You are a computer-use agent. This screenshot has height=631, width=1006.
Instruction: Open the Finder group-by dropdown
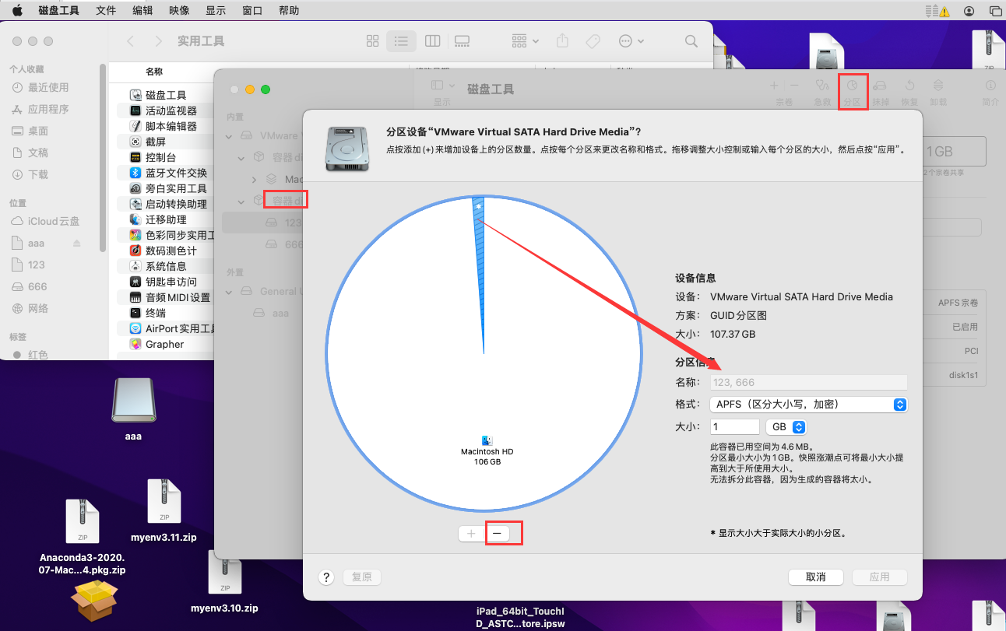(526, 41)
